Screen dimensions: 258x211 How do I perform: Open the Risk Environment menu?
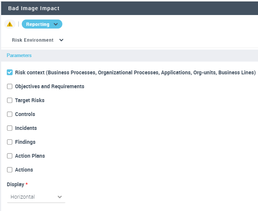(x=33, y=40)
